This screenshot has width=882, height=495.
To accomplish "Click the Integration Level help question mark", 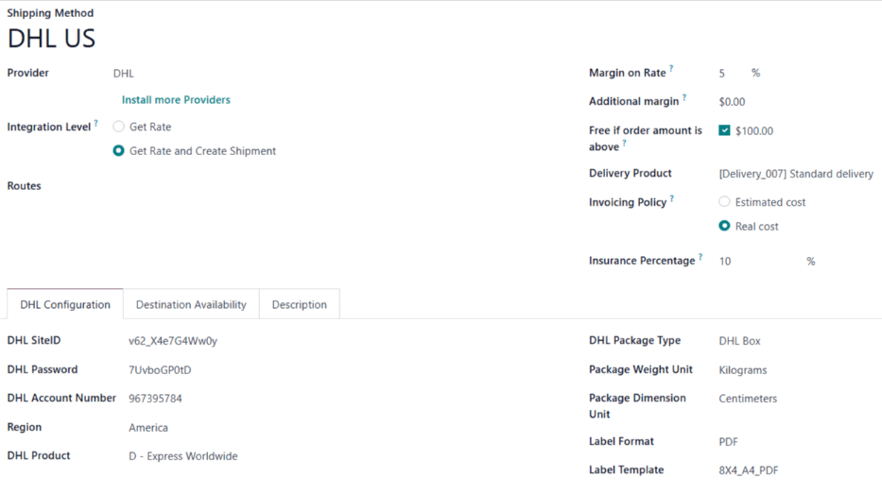I will click(x=96, y=124).
